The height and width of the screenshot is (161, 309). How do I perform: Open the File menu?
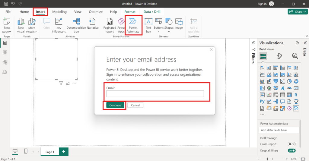pyautogui.click(x=8, y=12)
